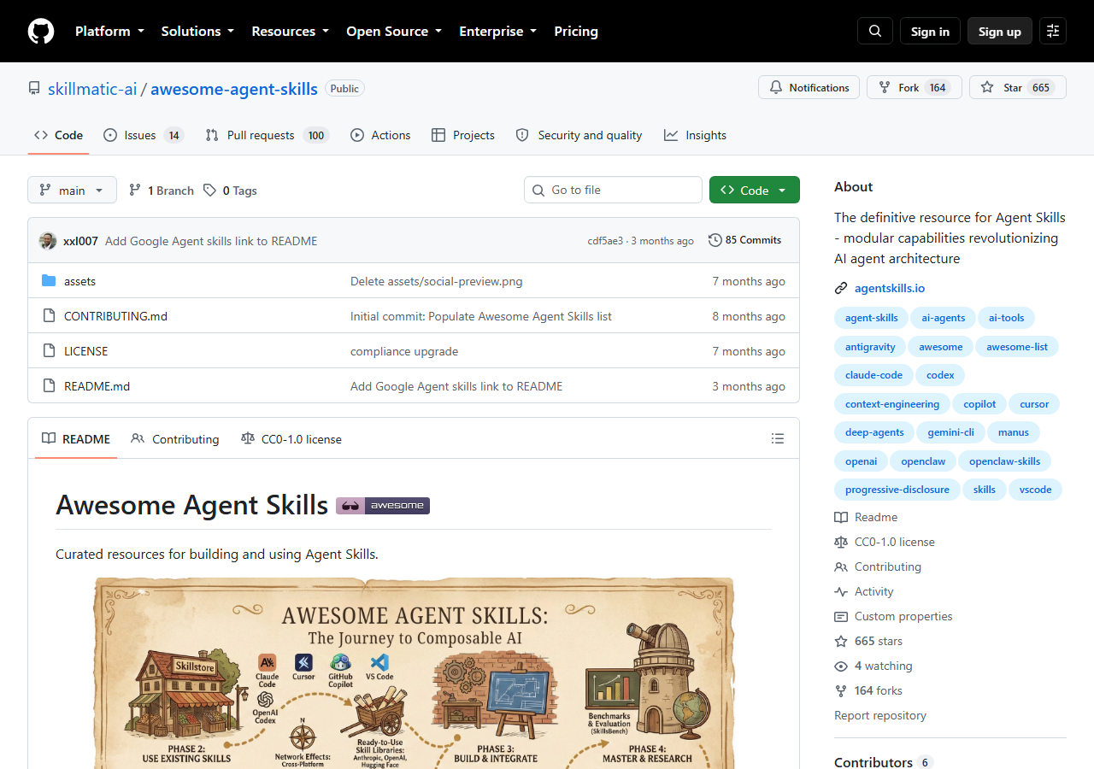This screenshot has height=769, width=1094.
Task: Click commit message 'Delete assets/social-preview.png'
Action: tap(436, 281)
